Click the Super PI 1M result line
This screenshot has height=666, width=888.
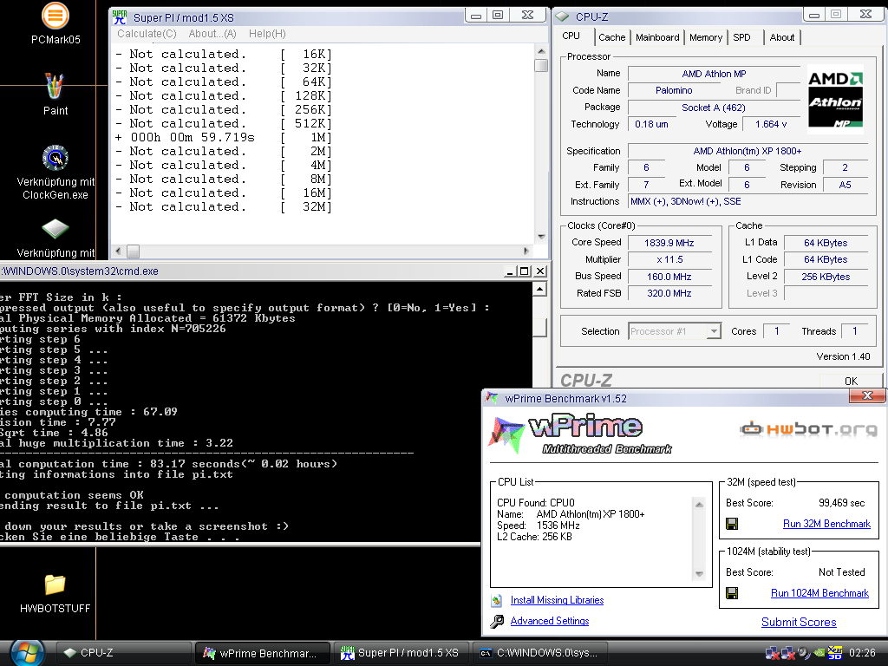[223, 137]
